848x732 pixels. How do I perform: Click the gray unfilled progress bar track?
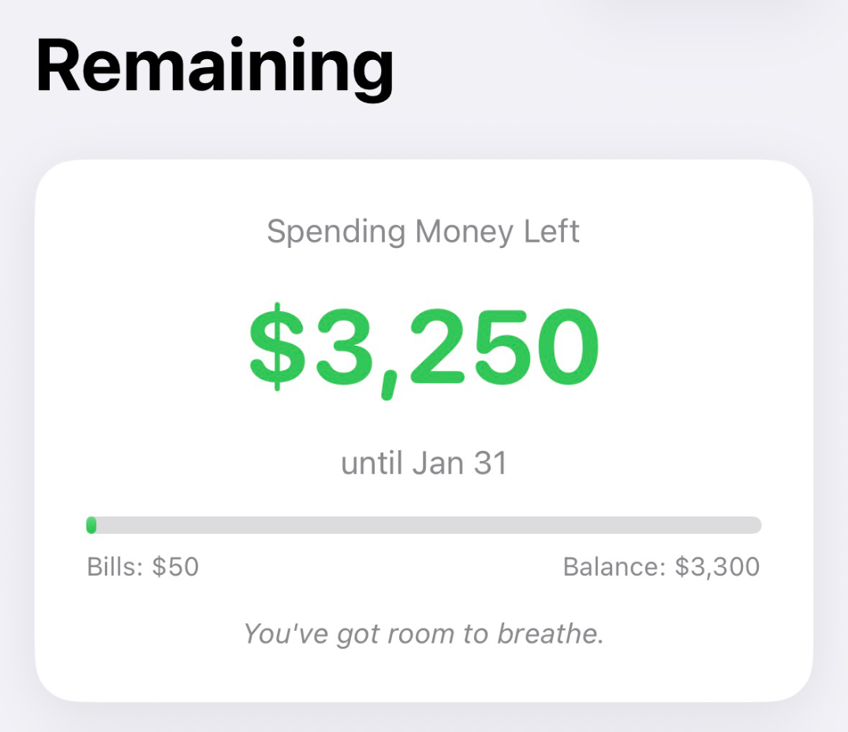(x=426, y=525)
